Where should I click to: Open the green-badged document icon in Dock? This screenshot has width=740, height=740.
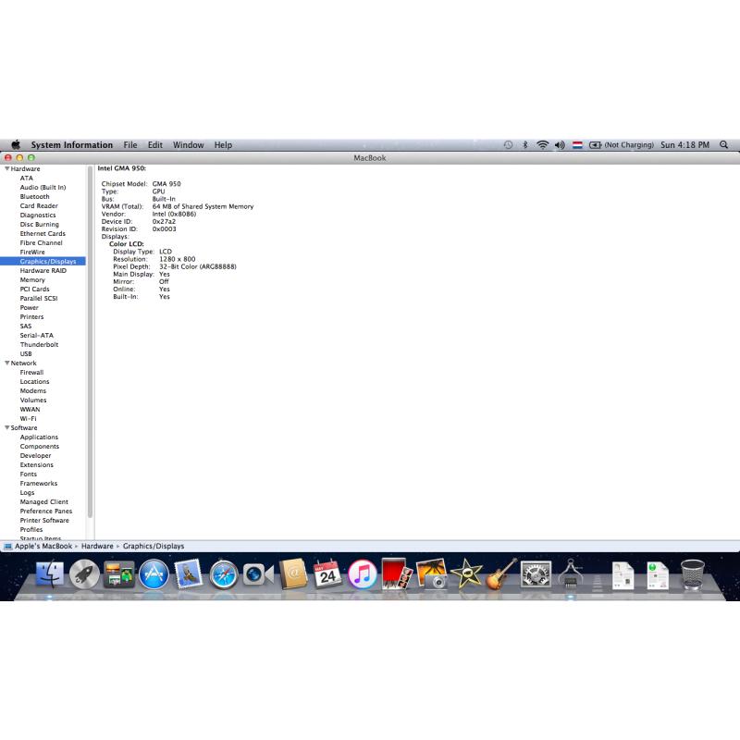(658, 575)
